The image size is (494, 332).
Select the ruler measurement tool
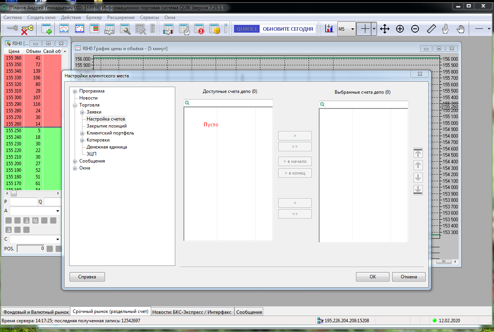(431, 29)
